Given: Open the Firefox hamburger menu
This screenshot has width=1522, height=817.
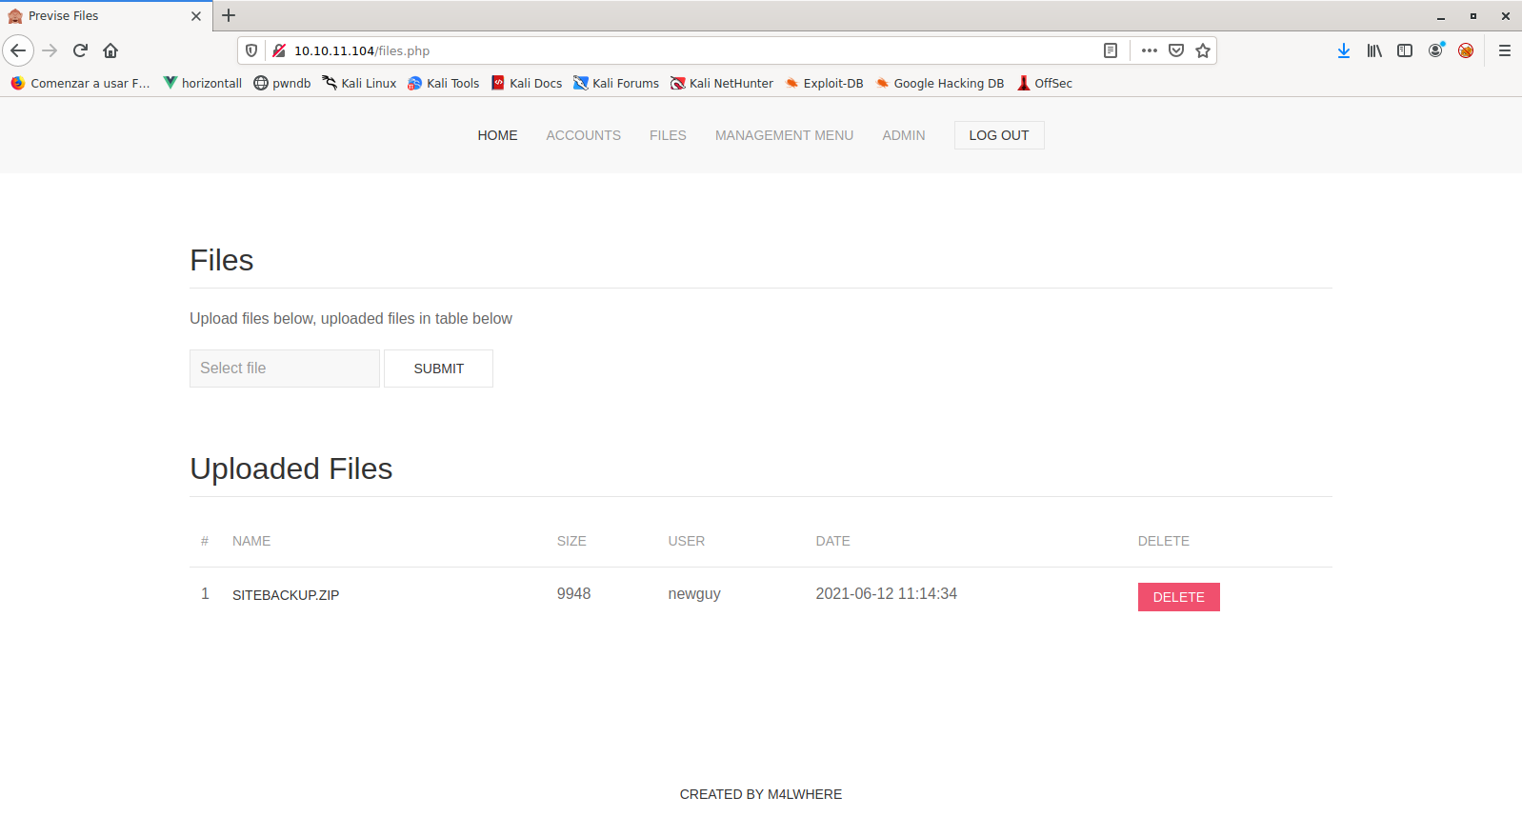Looking at the screenshot, I should pyautogui.click(x=1504, y=50).
